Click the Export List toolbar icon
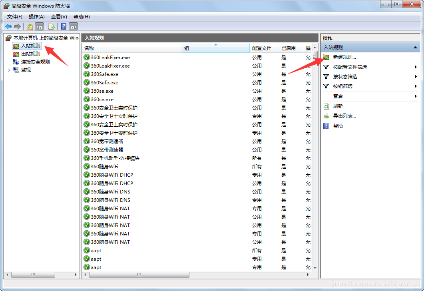 coord(51,26)
